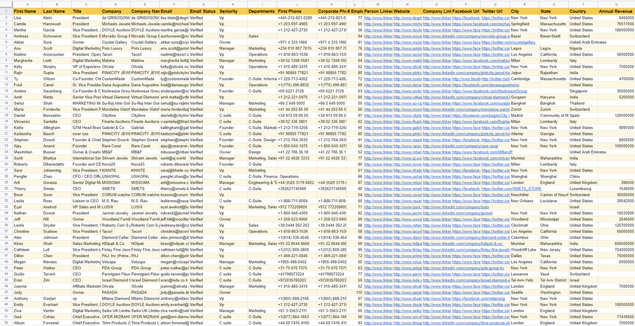Select the last name cell 'Forrestal'
The height and width of the screenshot is (326, 635).
point(57,323)
